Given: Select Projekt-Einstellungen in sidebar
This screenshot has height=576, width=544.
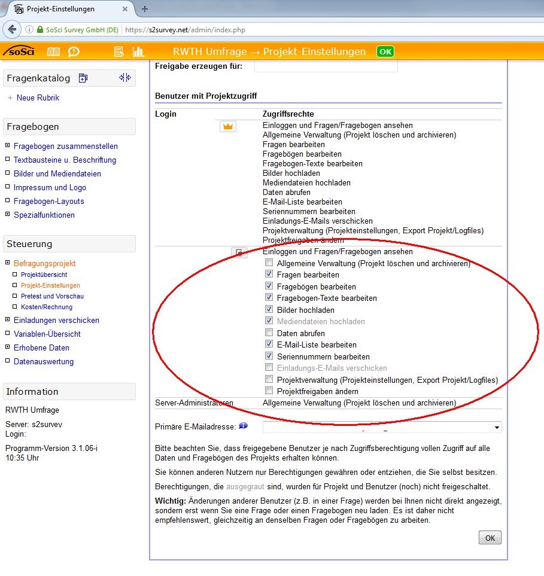Looking at the screenshot, I should (50, 285).
